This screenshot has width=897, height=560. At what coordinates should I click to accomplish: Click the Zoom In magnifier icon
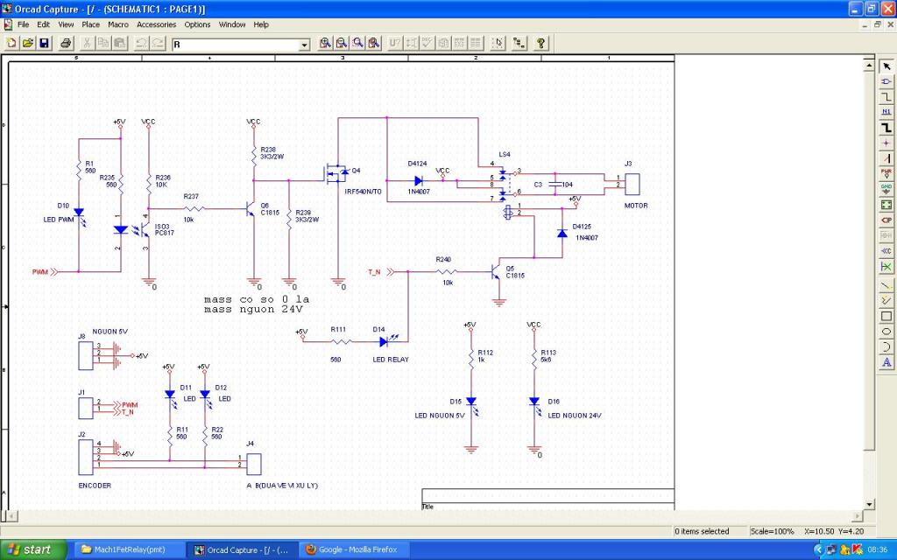(325, 43)
